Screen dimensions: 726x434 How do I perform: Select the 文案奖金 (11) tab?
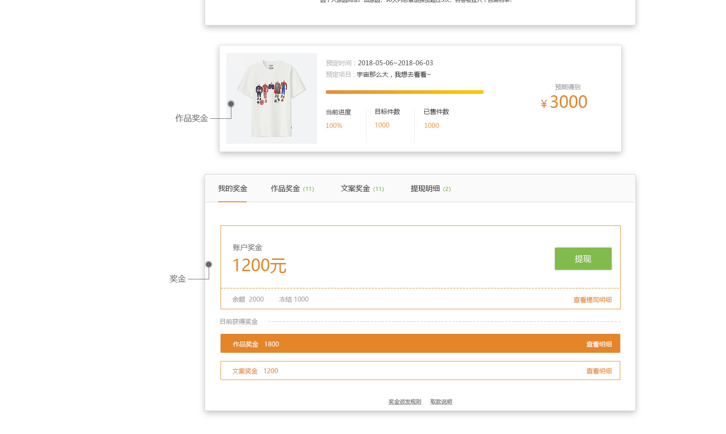tap(362, 189)
